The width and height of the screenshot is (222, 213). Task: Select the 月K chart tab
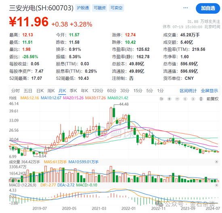62,91
